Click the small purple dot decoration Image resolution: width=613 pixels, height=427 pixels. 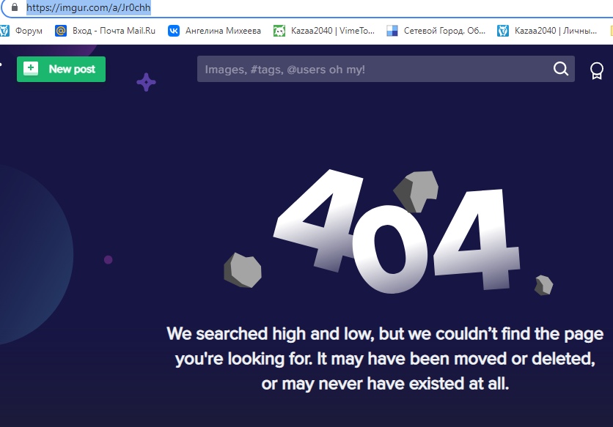point(109,259)
